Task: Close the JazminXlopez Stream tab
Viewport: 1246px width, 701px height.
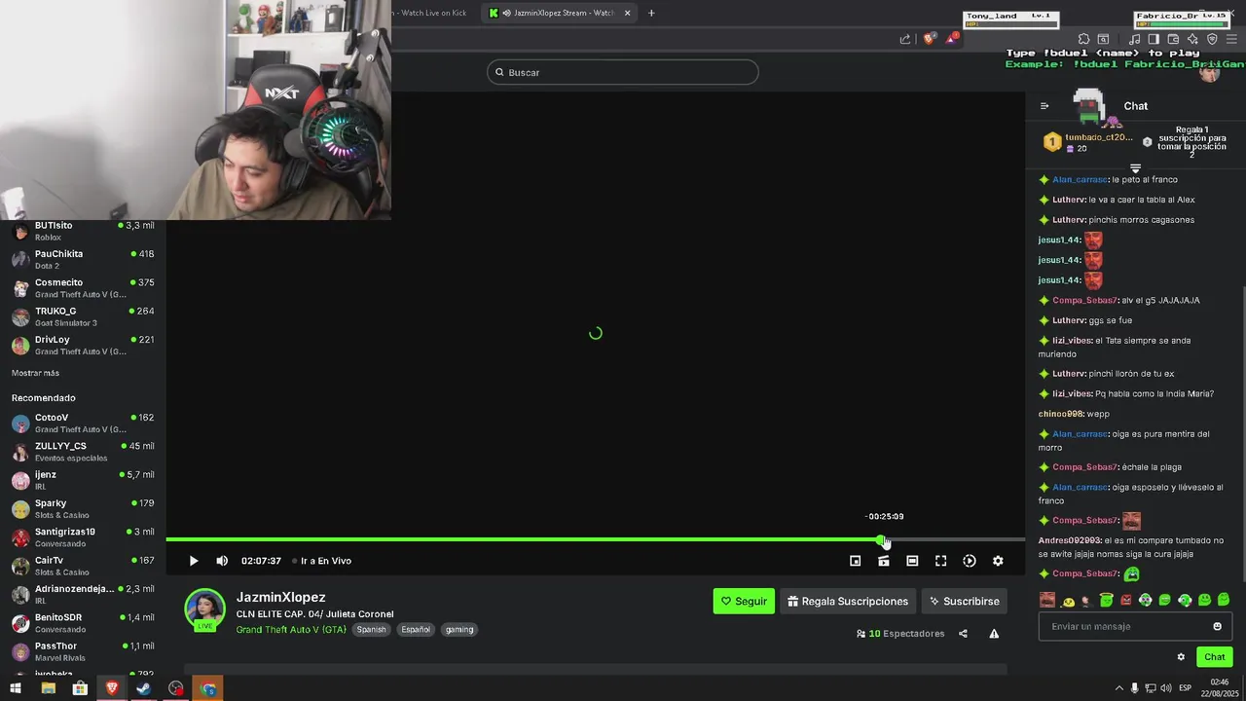Action: [x=627, y=13]
